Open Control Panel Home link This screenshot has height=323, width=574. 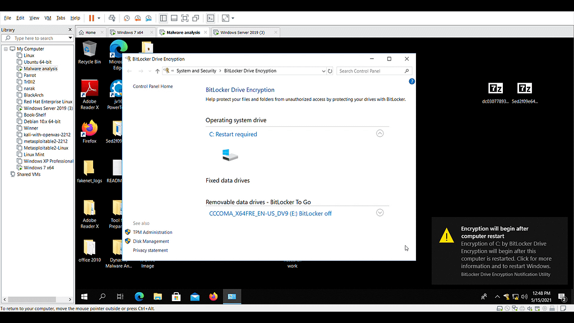[x=152, y=86]
